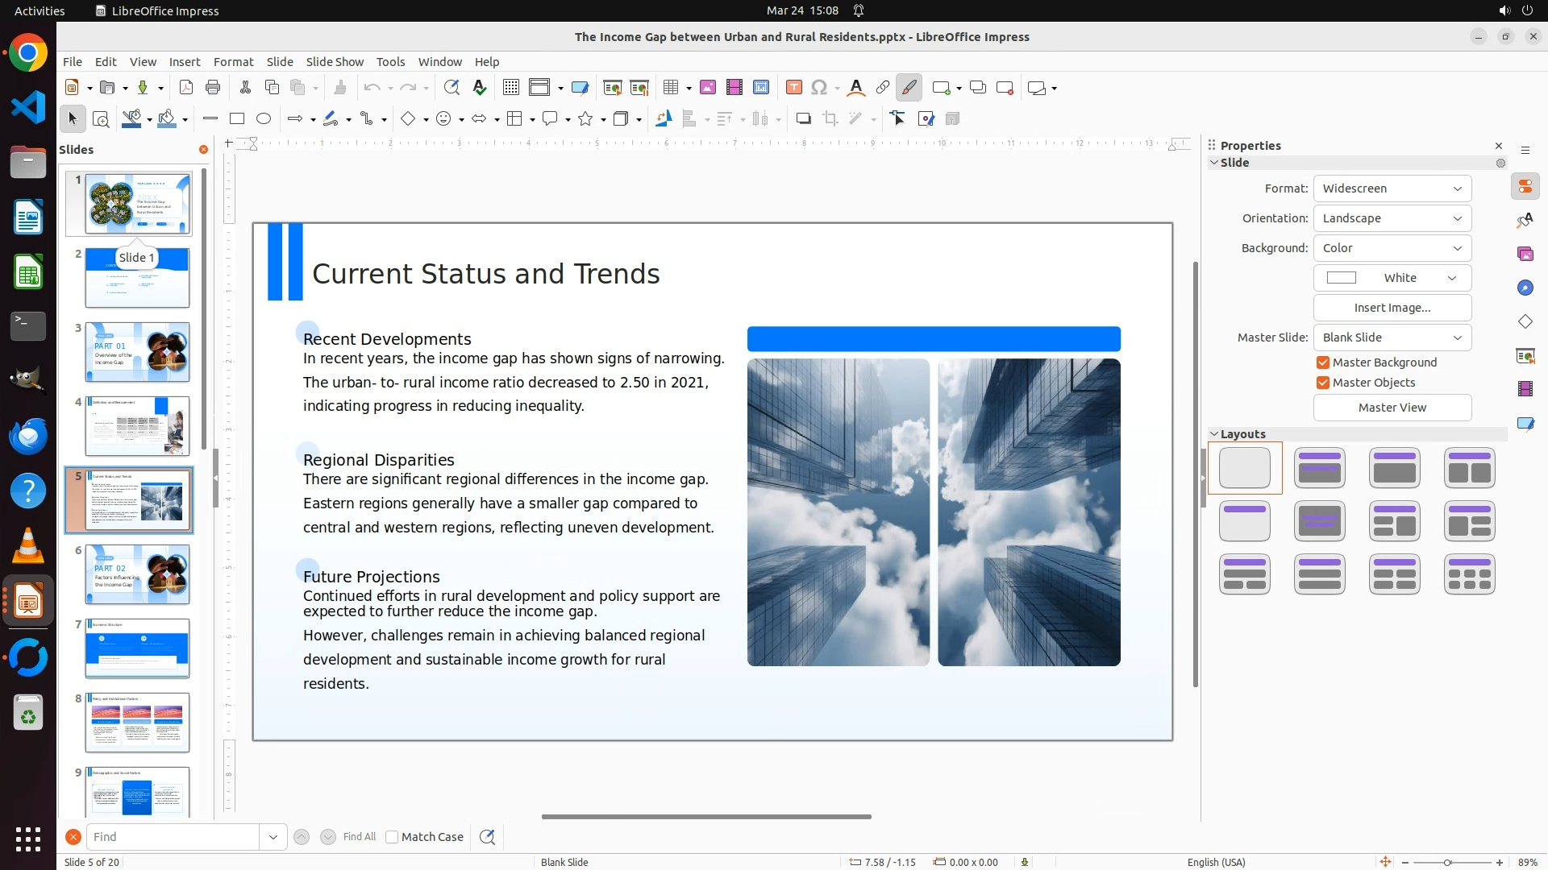The width and height of the screenshot is (1548, 870).
Task: Open the Format dropdown showing Widescreen
Action: (x=1392, y=188)
